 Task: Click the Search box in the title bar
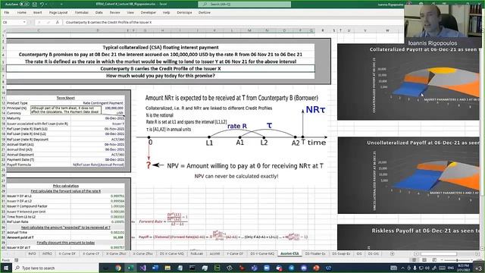click(244, 5)
